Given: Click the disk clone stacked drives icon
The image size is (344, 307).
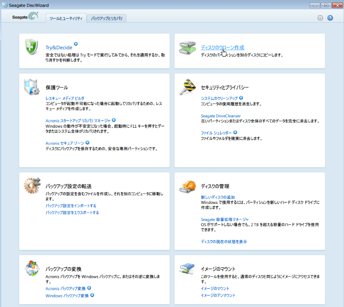Looking at the screenshot, I should (x=188, y=48).
